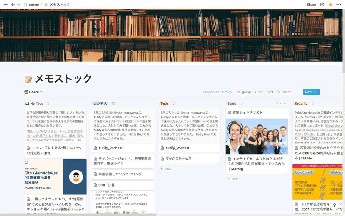Open サイバーエージェント、新規事業の作り方 card

coord(122,161)
